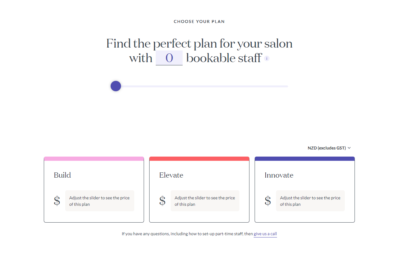Click the red top bar of Elevate card
398x253 pixels.
[x=199, y=159]
